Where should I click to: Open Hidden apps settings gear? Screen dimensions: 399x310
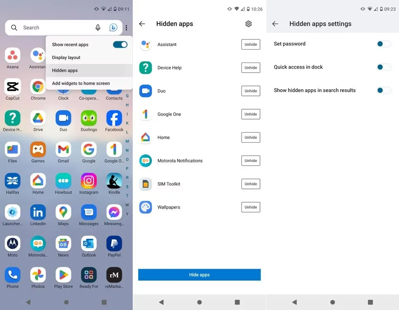(248, 24)
